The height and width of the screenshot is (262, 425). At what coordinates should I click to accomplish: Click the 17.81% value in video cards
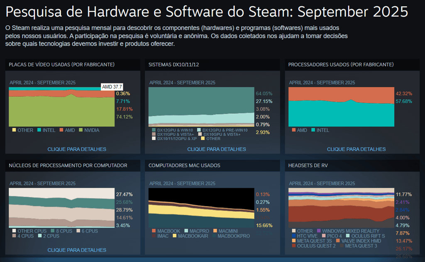125,109
